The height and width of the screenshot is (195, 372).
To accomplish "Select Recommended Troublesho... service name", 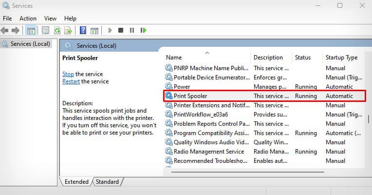I will pyautogui.click(x=210, y=161).
